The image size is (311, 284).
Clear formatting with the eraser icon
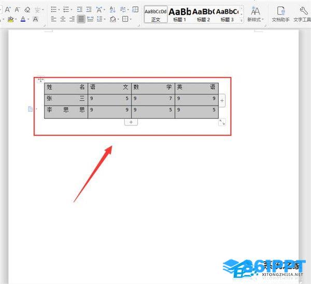pyautogui.click(x=27, y=9)
